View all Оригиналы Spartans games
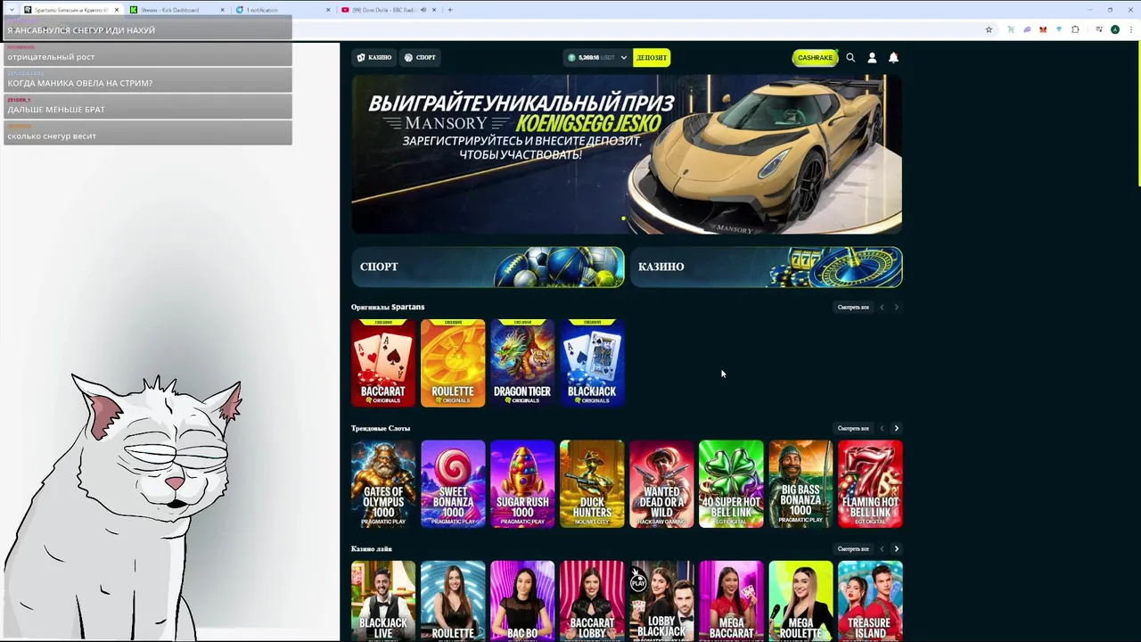 pyautogui.click(x=853, y=307)
